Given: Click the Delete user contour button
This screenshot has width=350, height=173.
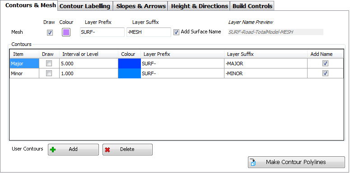Looking at the screenshot, I should tap(127, 150).
